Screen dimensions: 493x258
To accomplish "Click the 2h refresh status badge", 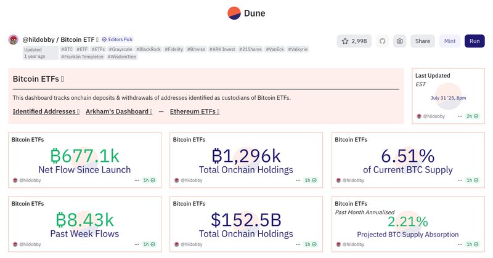I will coord(473,116).
